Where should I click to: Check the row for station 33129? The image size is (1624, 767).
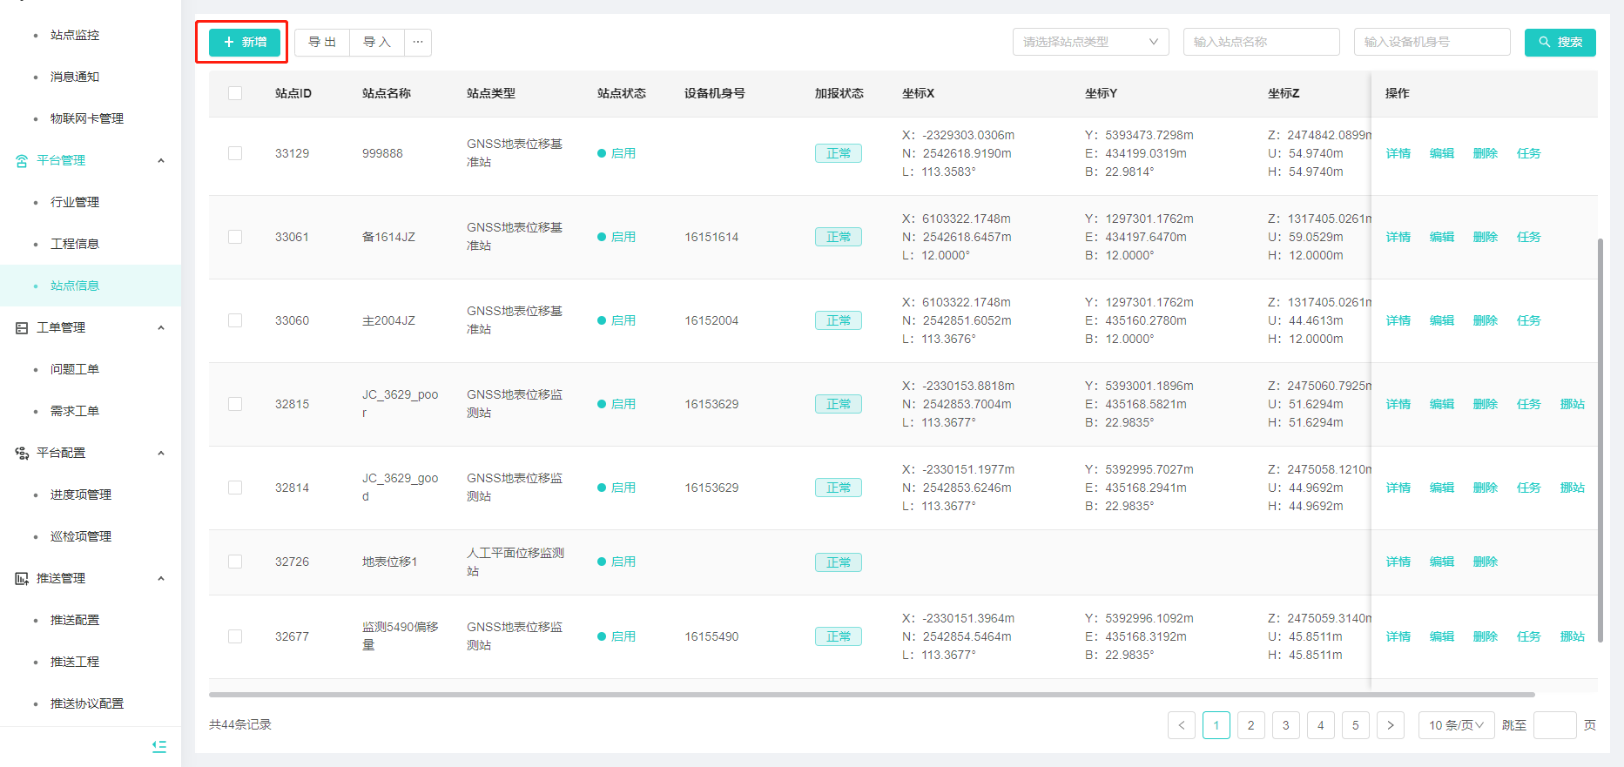coord(235,153)
